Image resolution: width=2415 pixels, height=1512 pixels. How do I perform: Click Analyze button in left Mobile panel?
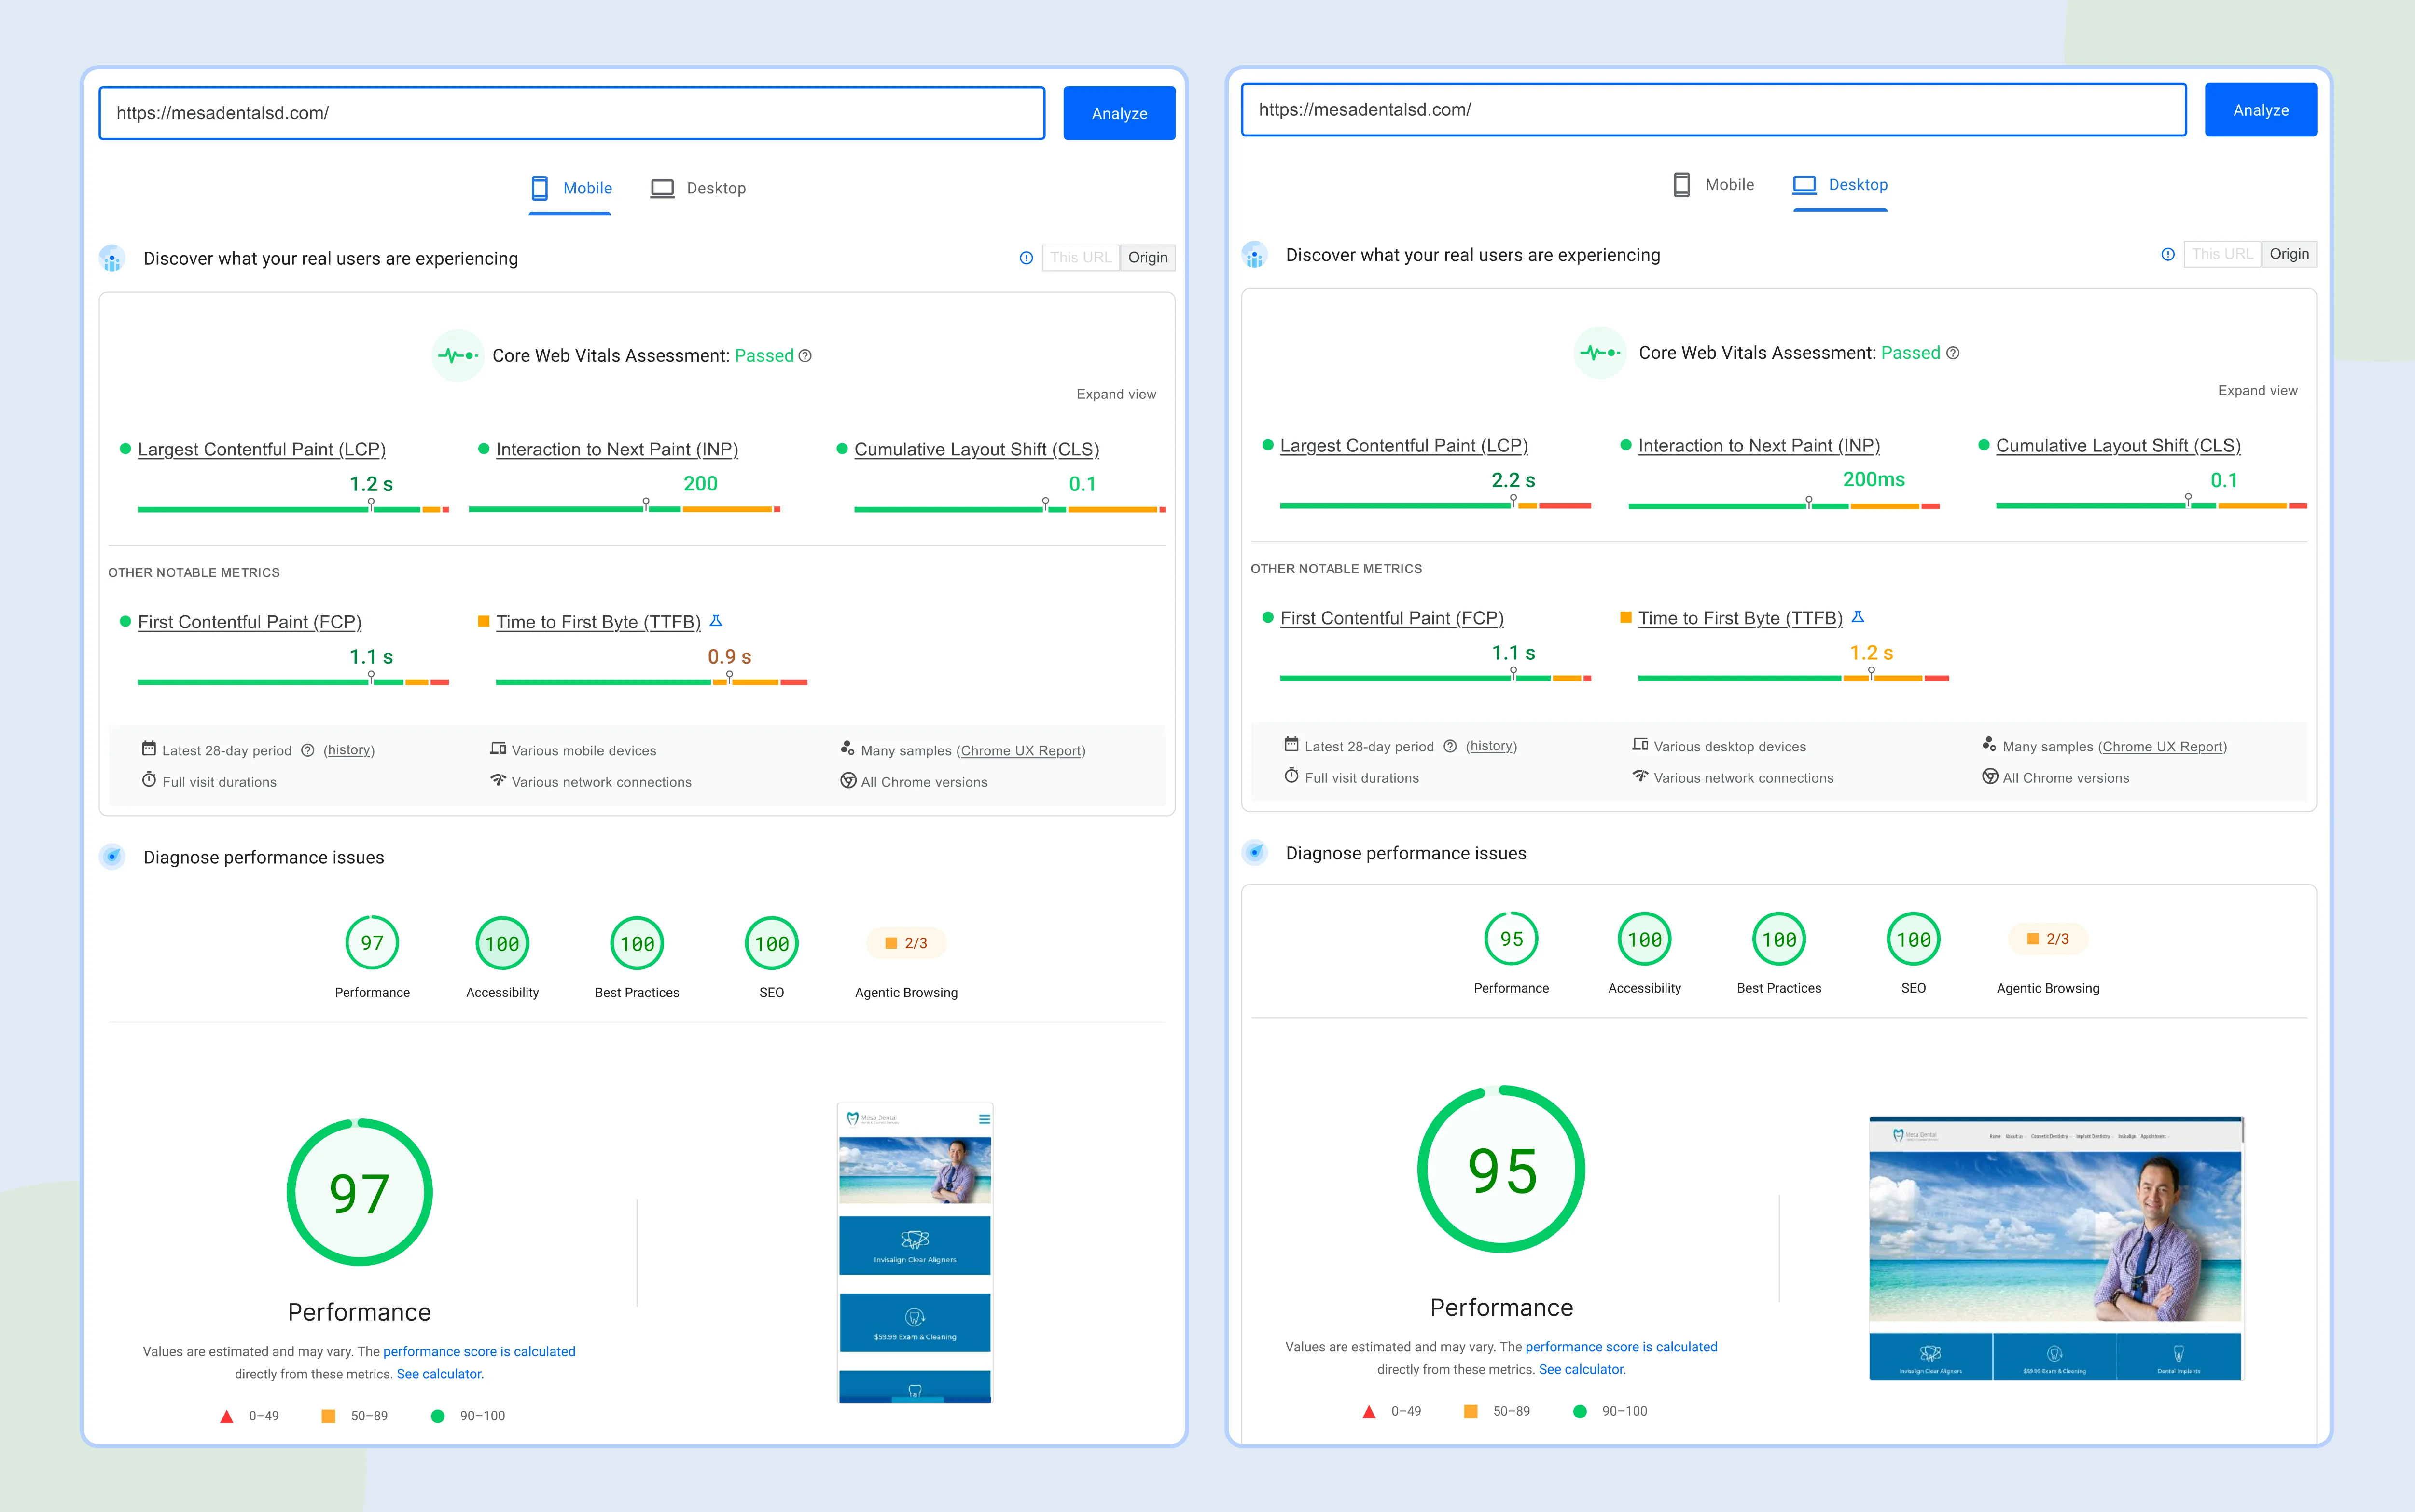click(x=1119, y=113)
